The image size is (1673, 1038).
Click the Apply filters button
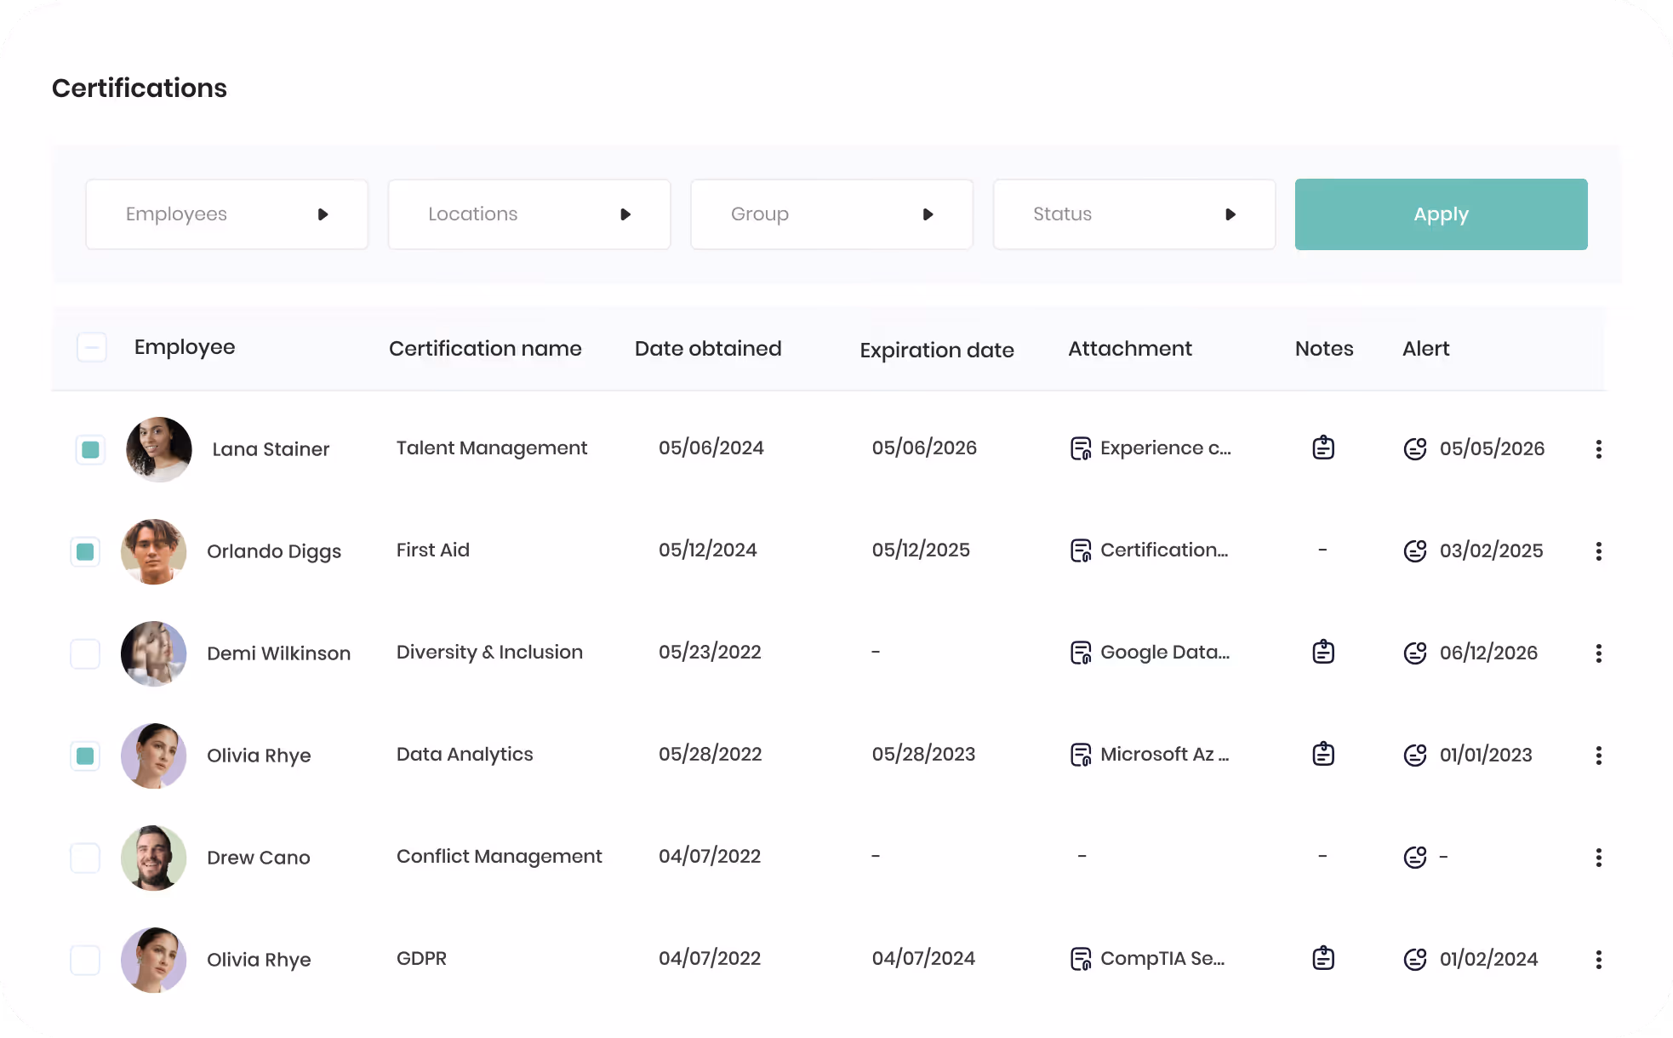(x=1441, y=214)
